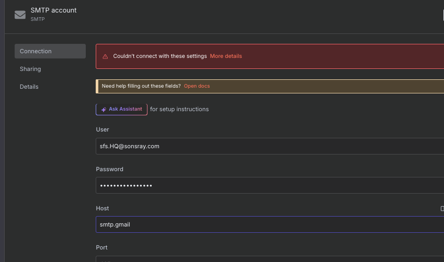Follow the Open docs link
This screenshot has height=262, width=444.
(197, 86)
